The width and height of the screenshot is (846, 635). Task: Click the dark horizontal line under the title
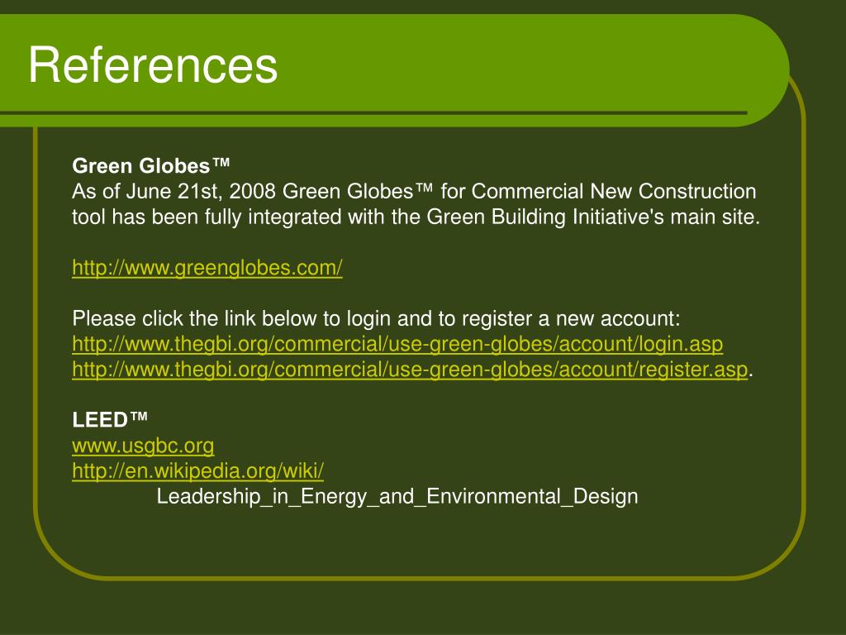tap(373, 112)
